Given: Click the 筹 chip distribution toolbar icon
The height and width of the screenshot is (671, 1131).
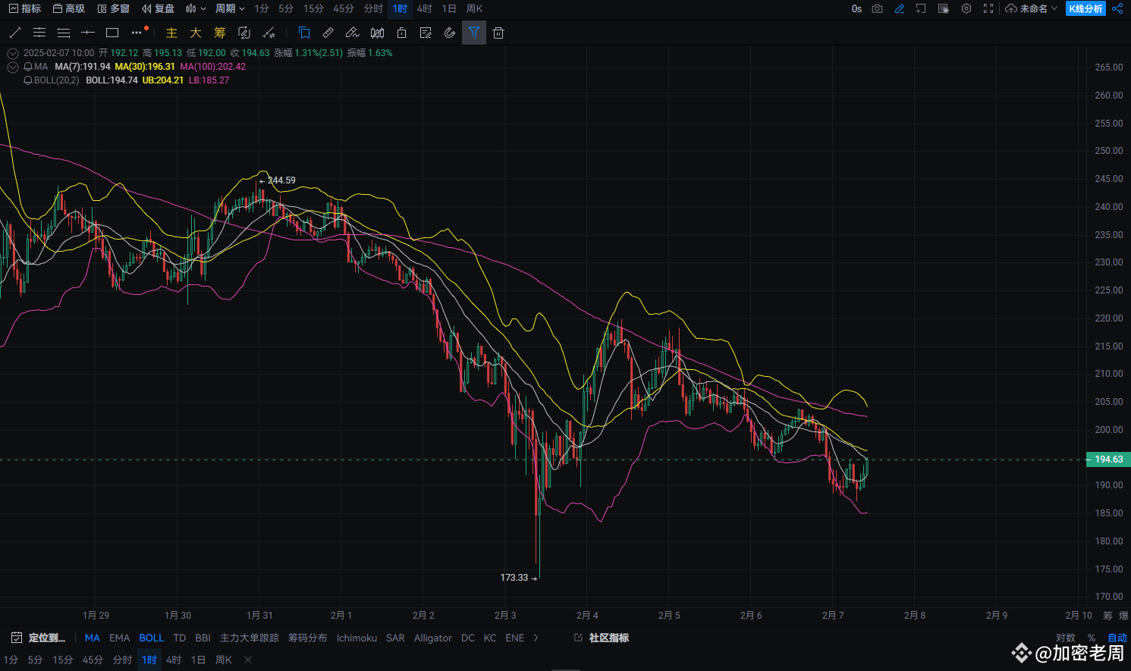Looking at the screenshot, I should pos(220,33).
